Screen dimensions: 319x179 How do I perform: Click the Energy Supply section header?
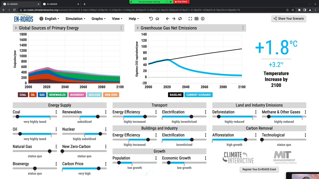[x=60, y=105]
